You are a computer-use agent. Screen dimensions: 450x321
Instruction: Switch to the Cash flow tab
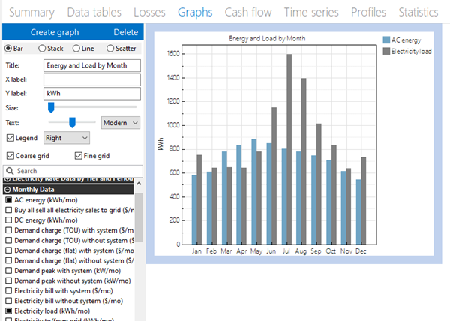[248, 12]
